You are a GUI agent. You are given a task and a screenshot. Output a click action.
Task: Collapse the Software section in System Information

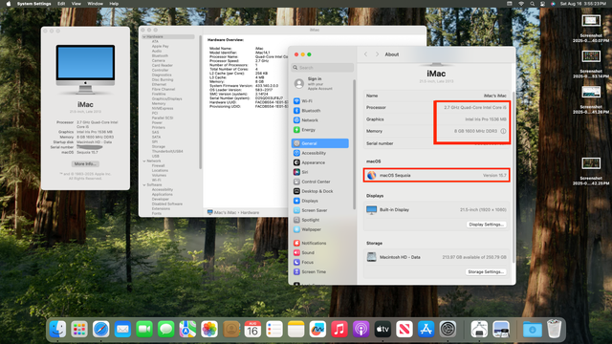144,184
